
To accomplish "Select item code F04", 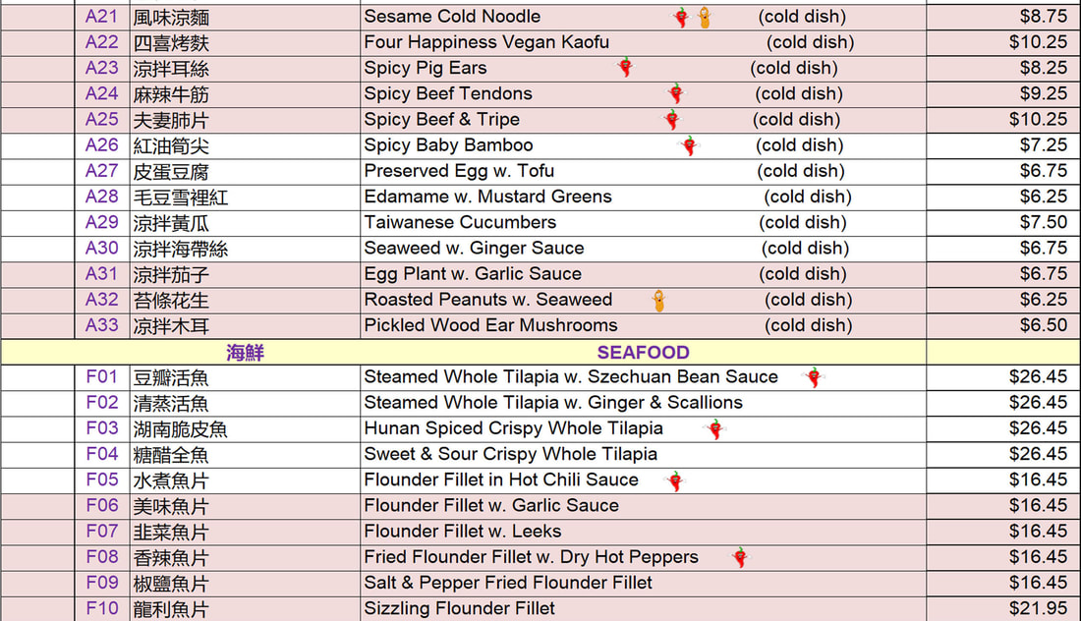I will click(x=102, y=454).
